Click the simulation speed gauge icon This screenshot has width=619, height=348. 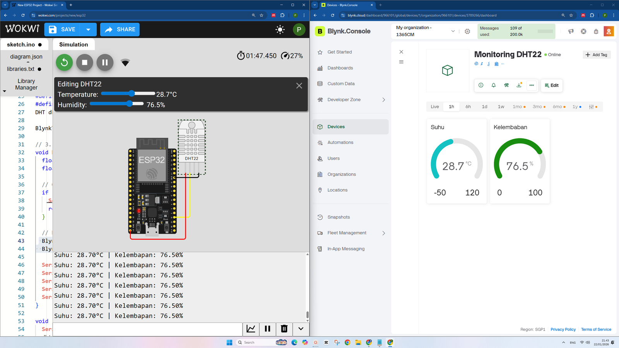click(x=285, y=56)
